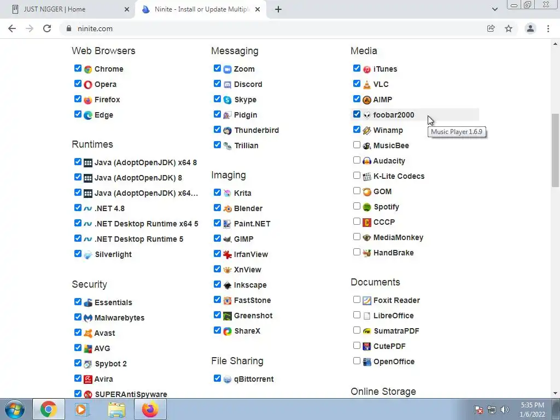
Task: Open a new browser tab
Action: (x=278, y=10)
